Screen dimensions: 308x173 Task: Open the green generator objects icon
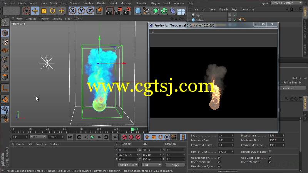156,11
